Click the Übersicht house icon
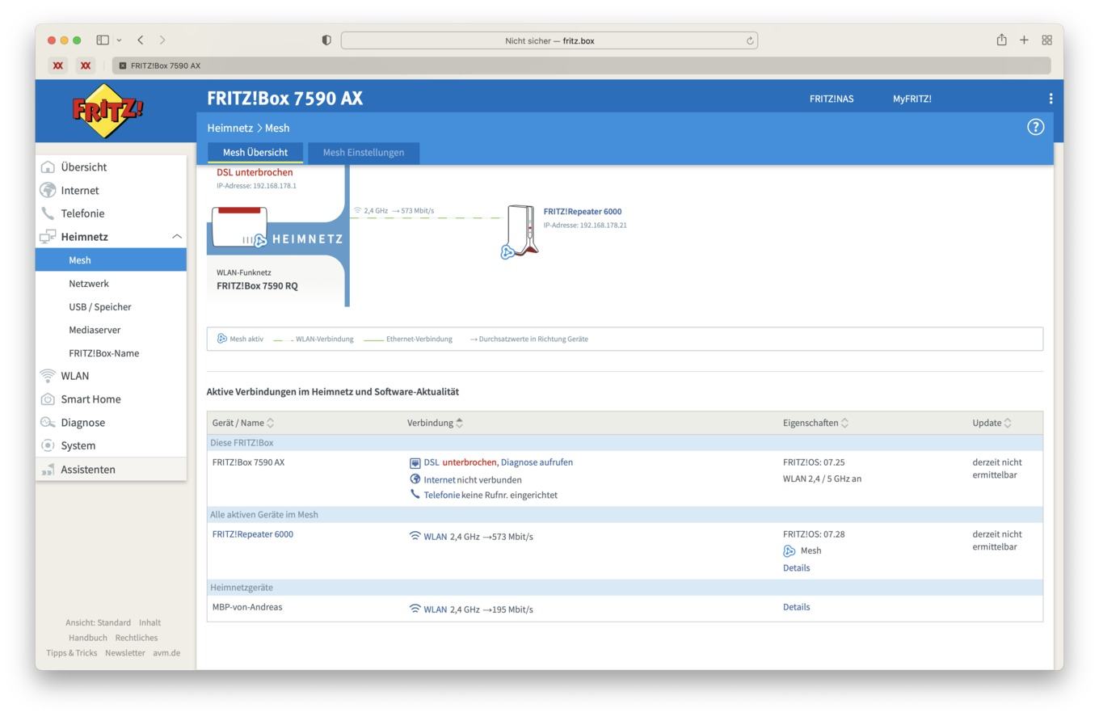 pyautogui.click(x=48, y=167)
